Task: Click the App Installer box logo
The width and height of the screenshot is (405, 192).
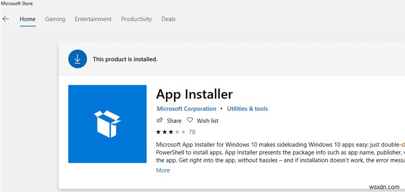Action: (108, 124)
